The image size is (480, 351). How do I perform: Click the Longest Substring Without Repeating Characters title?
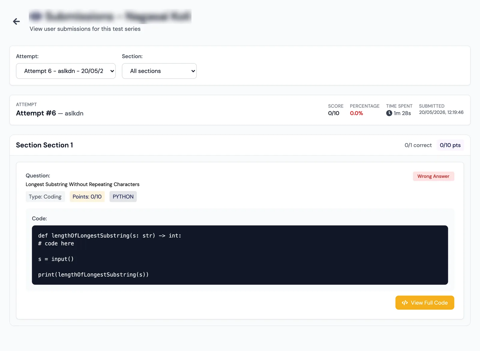click(x=82, y=184)
